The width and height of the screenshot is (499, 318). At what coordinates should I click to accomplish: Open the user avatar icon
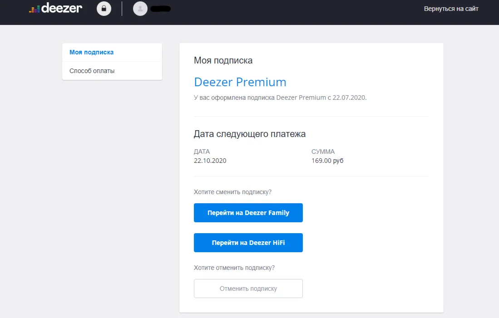click(x=140, y=9)
